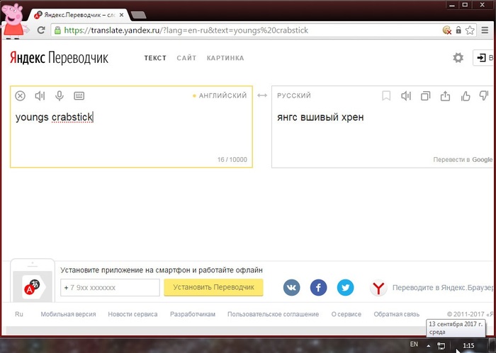This screenshot has height=353, width=496.
Task: Open the on-screen keyboard icon
Action: tap(79, 96)
